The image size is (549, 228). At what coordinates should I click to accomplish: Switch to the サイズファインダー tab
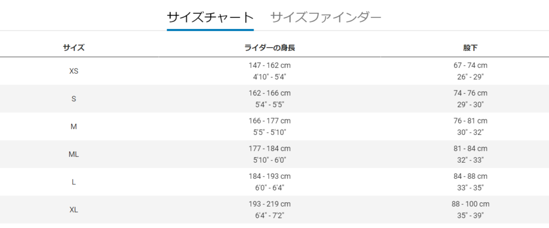coord(325,17)
